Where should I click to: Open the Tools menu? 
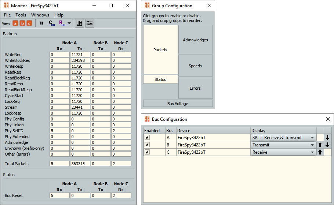pos(21,15)
